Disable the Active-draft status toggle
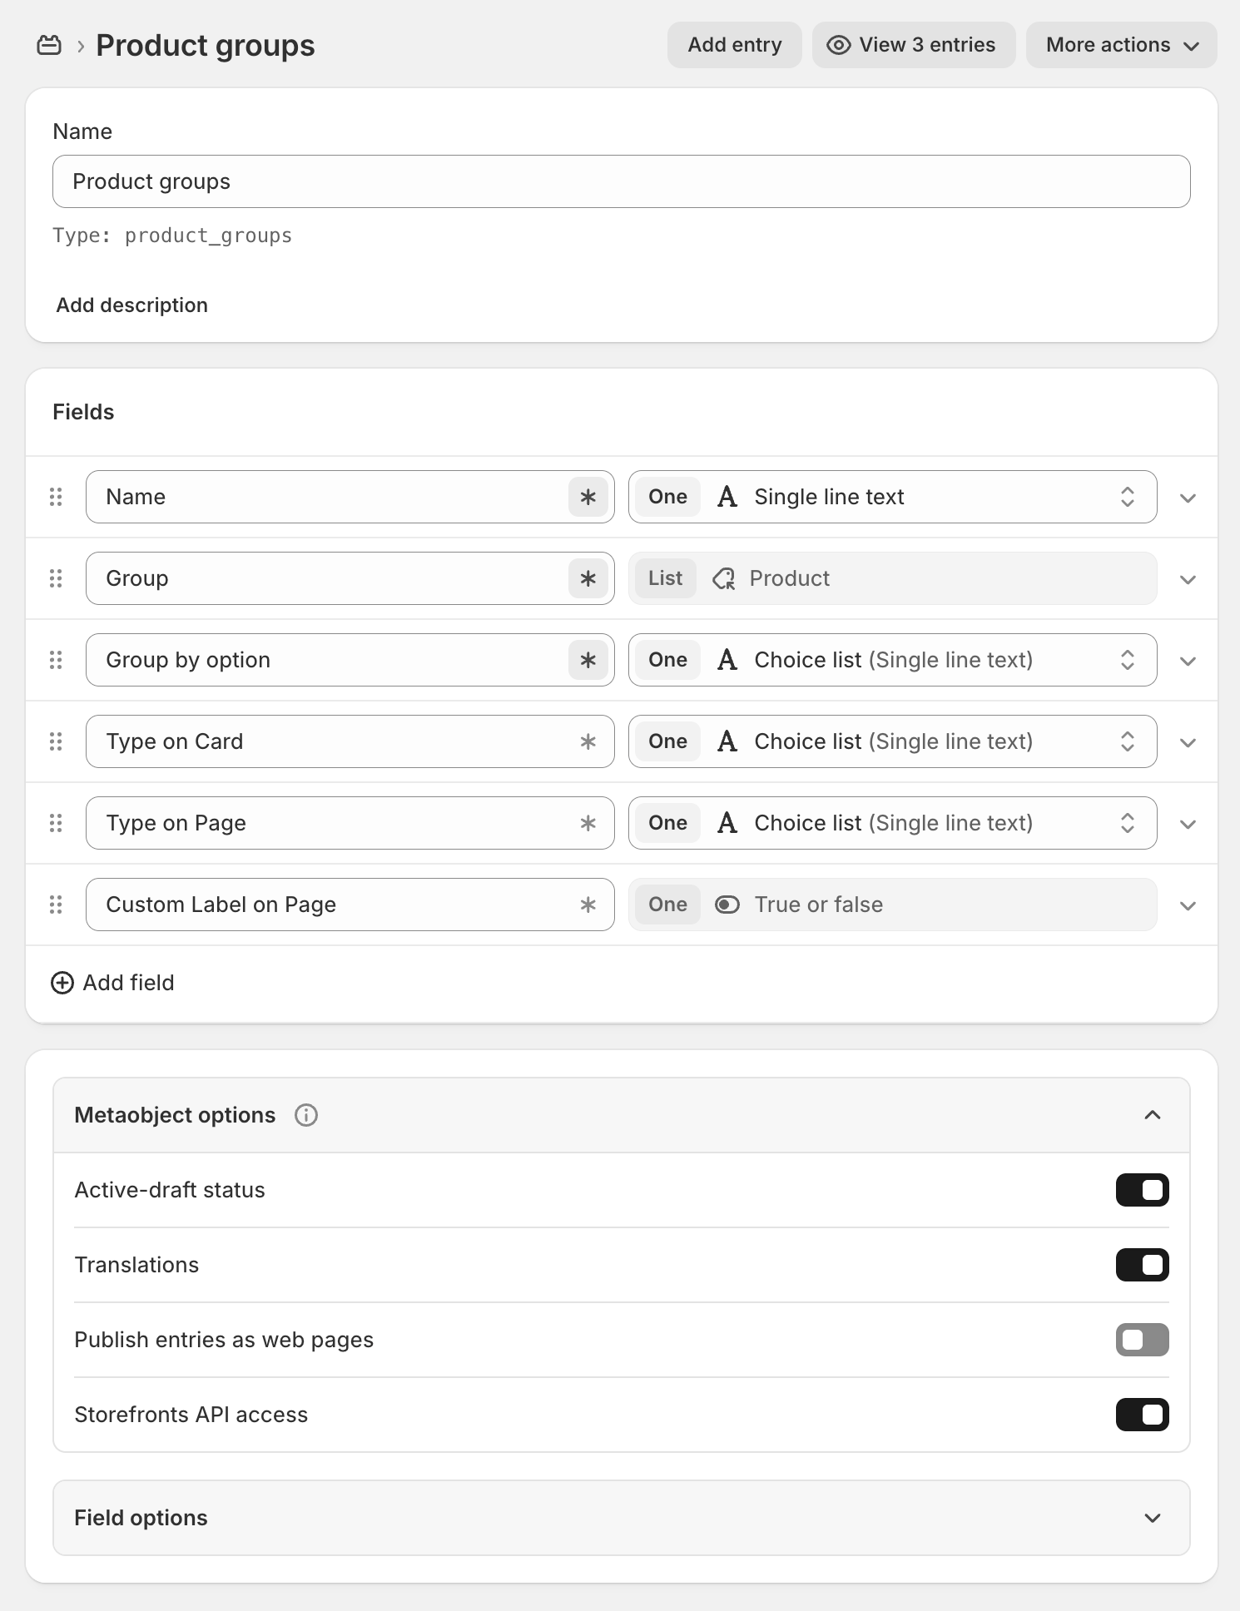The image size is (1240, 1611). click(x=1142, y=1190)
